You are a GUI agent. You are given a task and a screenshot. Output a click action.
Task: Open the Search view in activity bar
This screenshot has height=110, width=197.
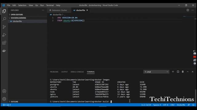click(4, 19)
